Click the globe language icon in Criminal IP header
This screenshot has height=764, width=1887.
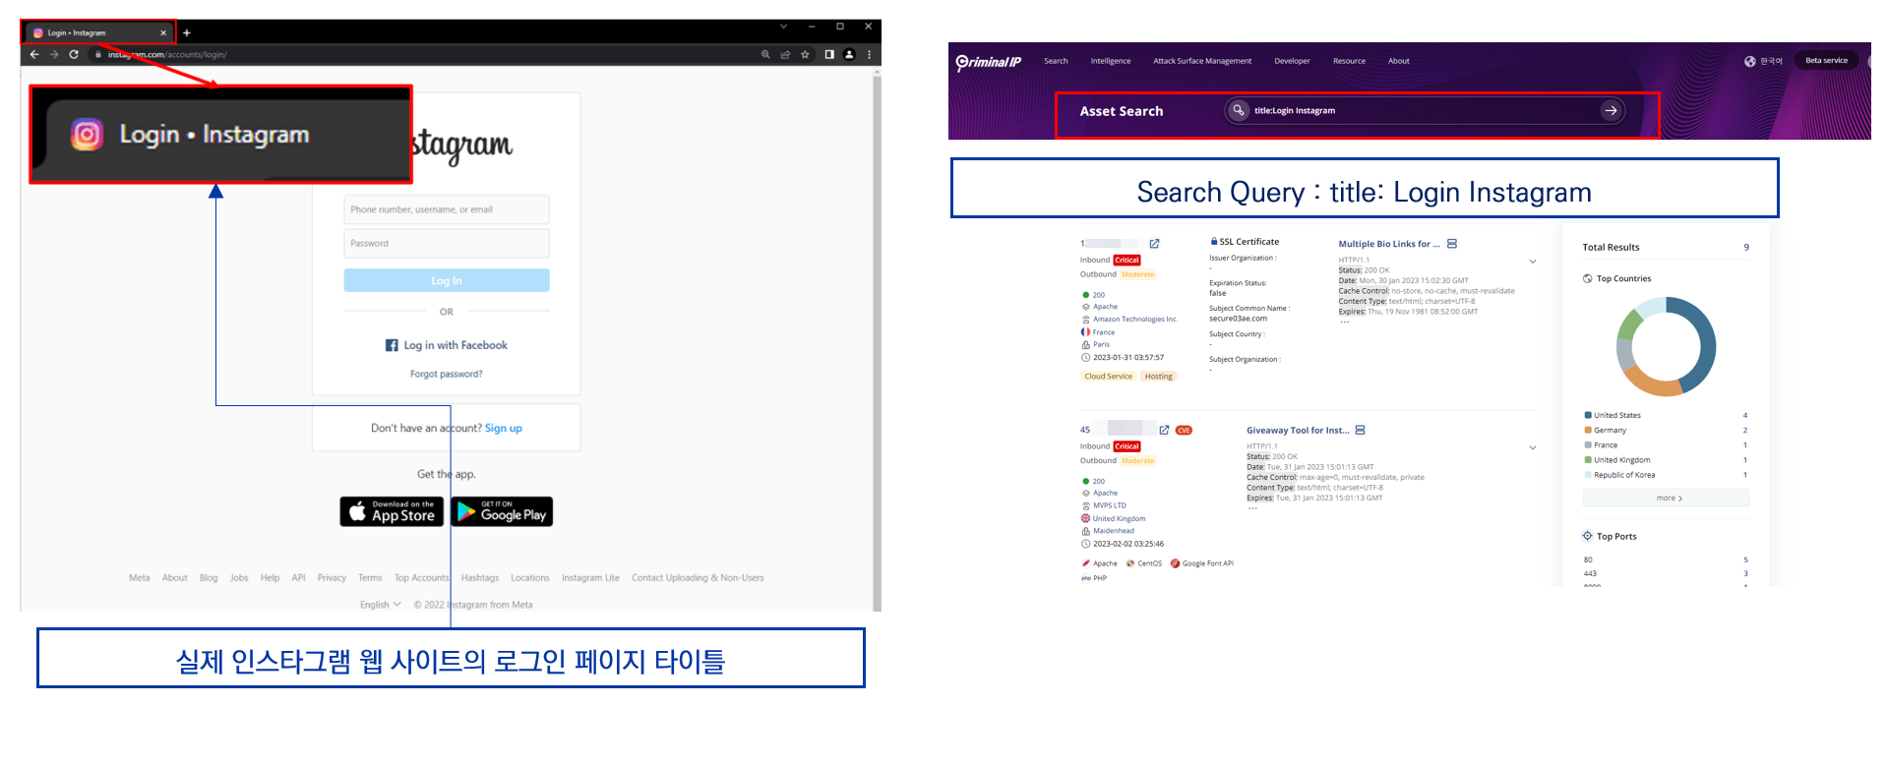point(1750,61)
